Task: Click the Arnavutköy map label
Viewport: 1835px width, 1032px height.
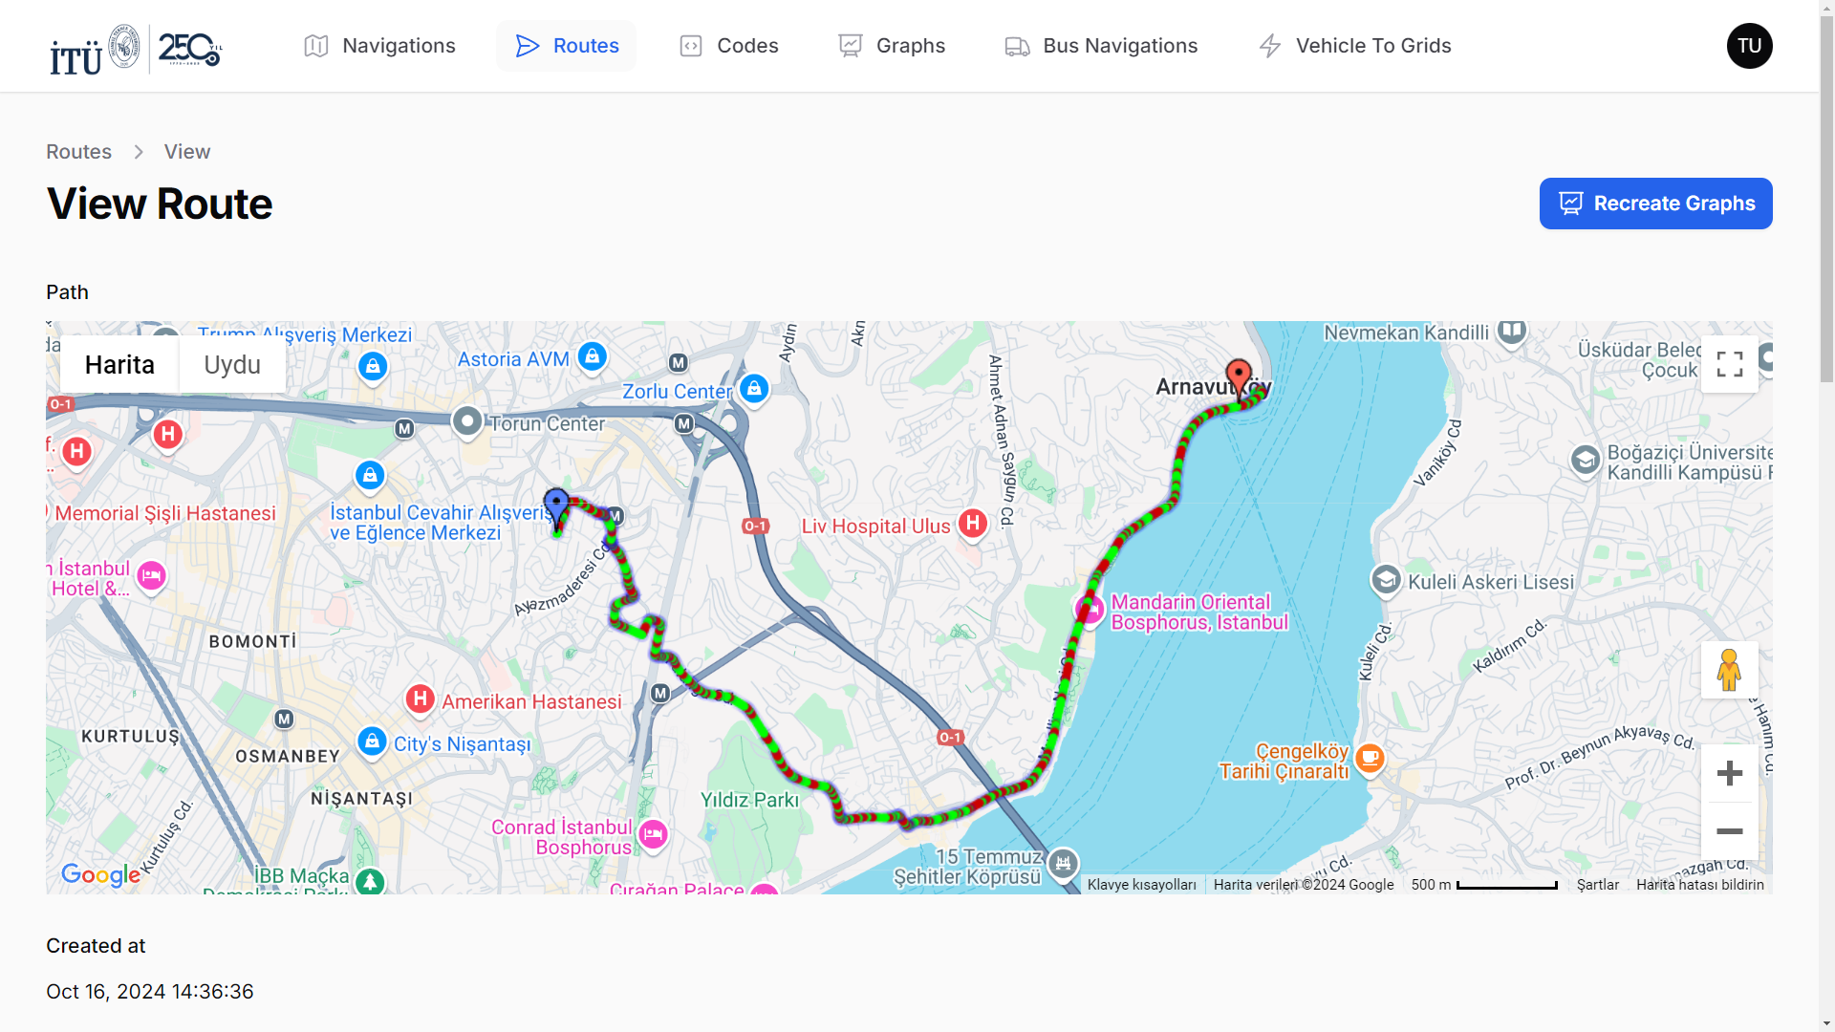Action: 1213,387
